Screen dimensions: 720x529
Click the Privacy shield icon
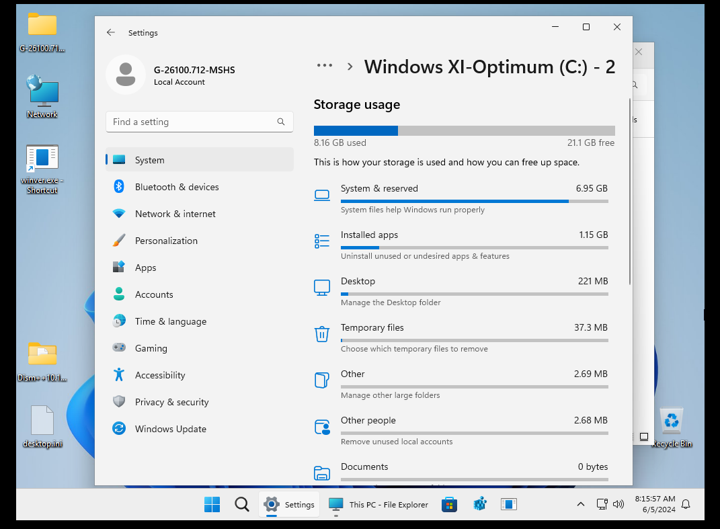(x=119, y=401)
